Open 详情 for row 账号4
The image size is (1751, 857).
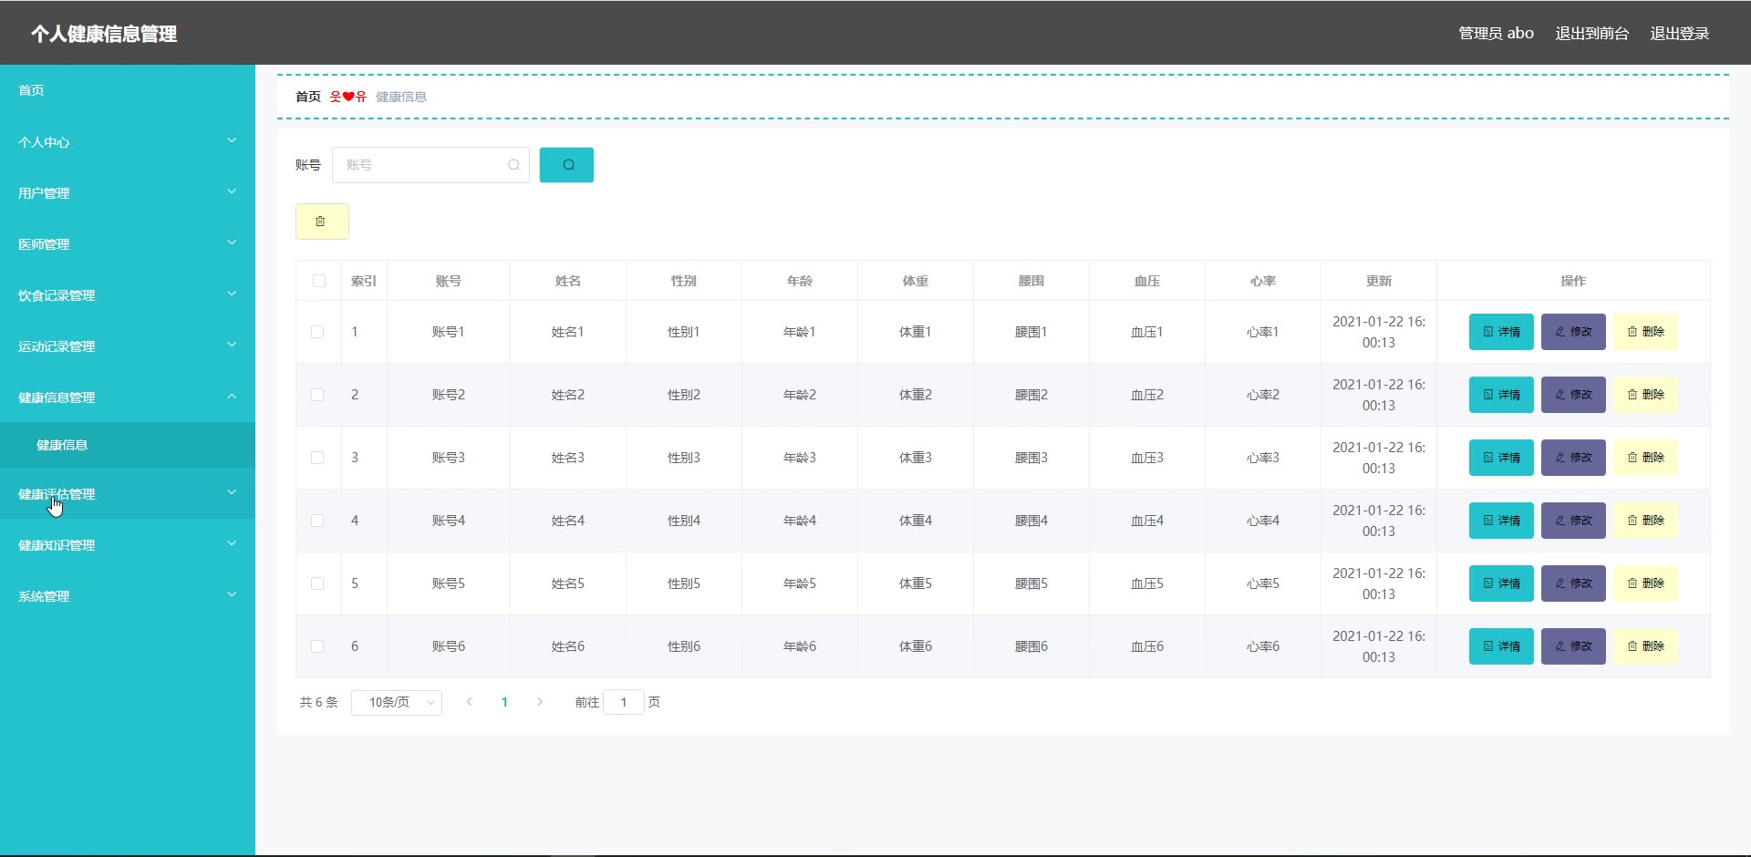click(1501, 521)
